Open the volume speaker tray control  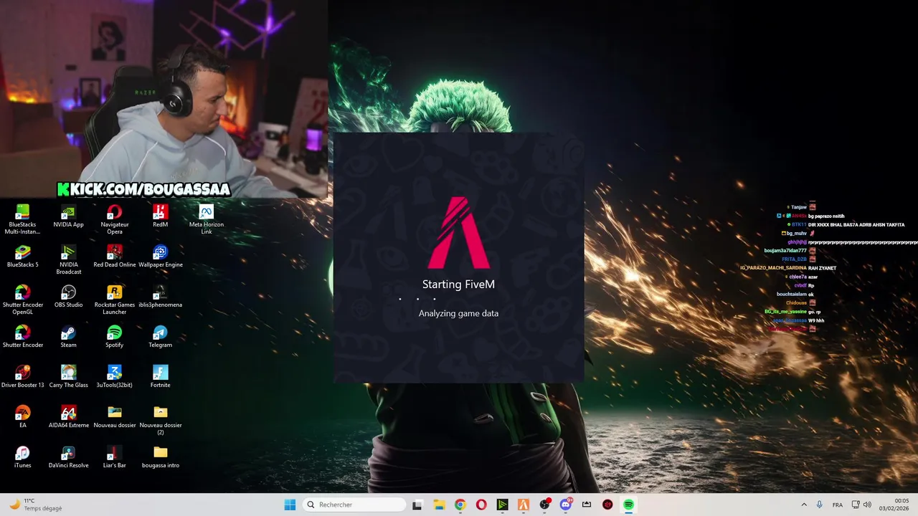click(867, 505)
